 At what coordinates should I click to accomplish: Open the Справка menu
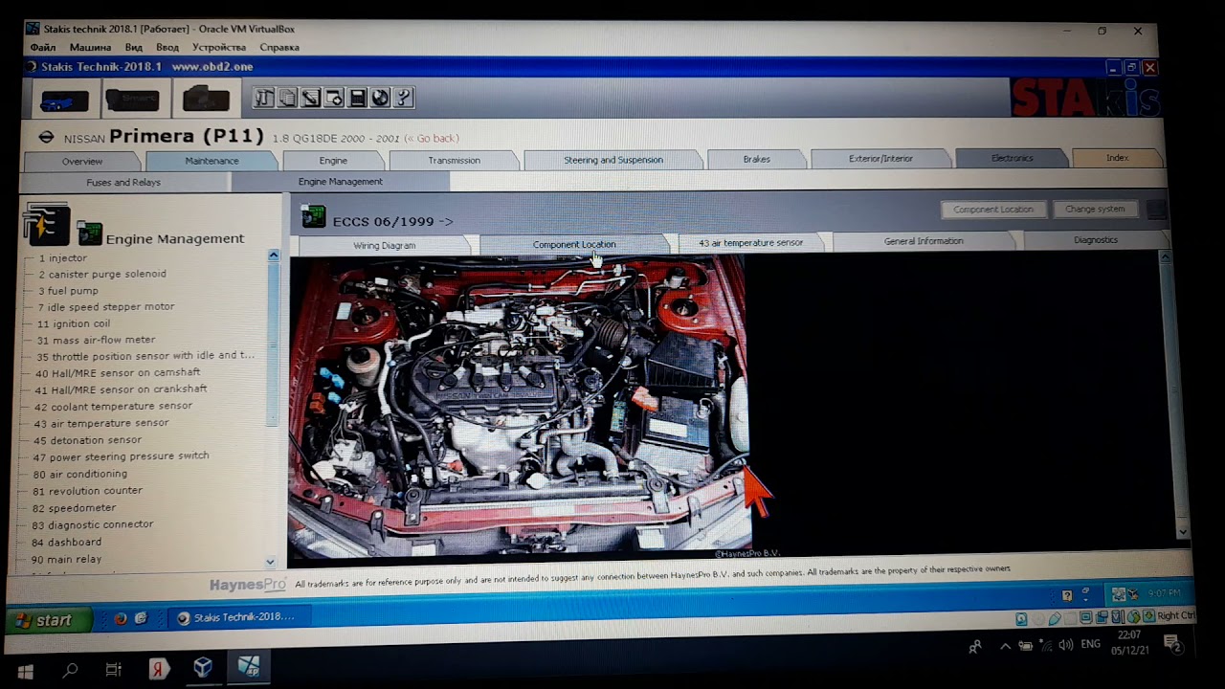click(x=279, y=47)
